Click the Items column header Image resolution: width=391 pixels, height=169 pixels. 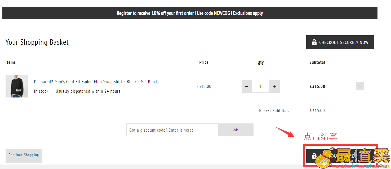[11, 62]
